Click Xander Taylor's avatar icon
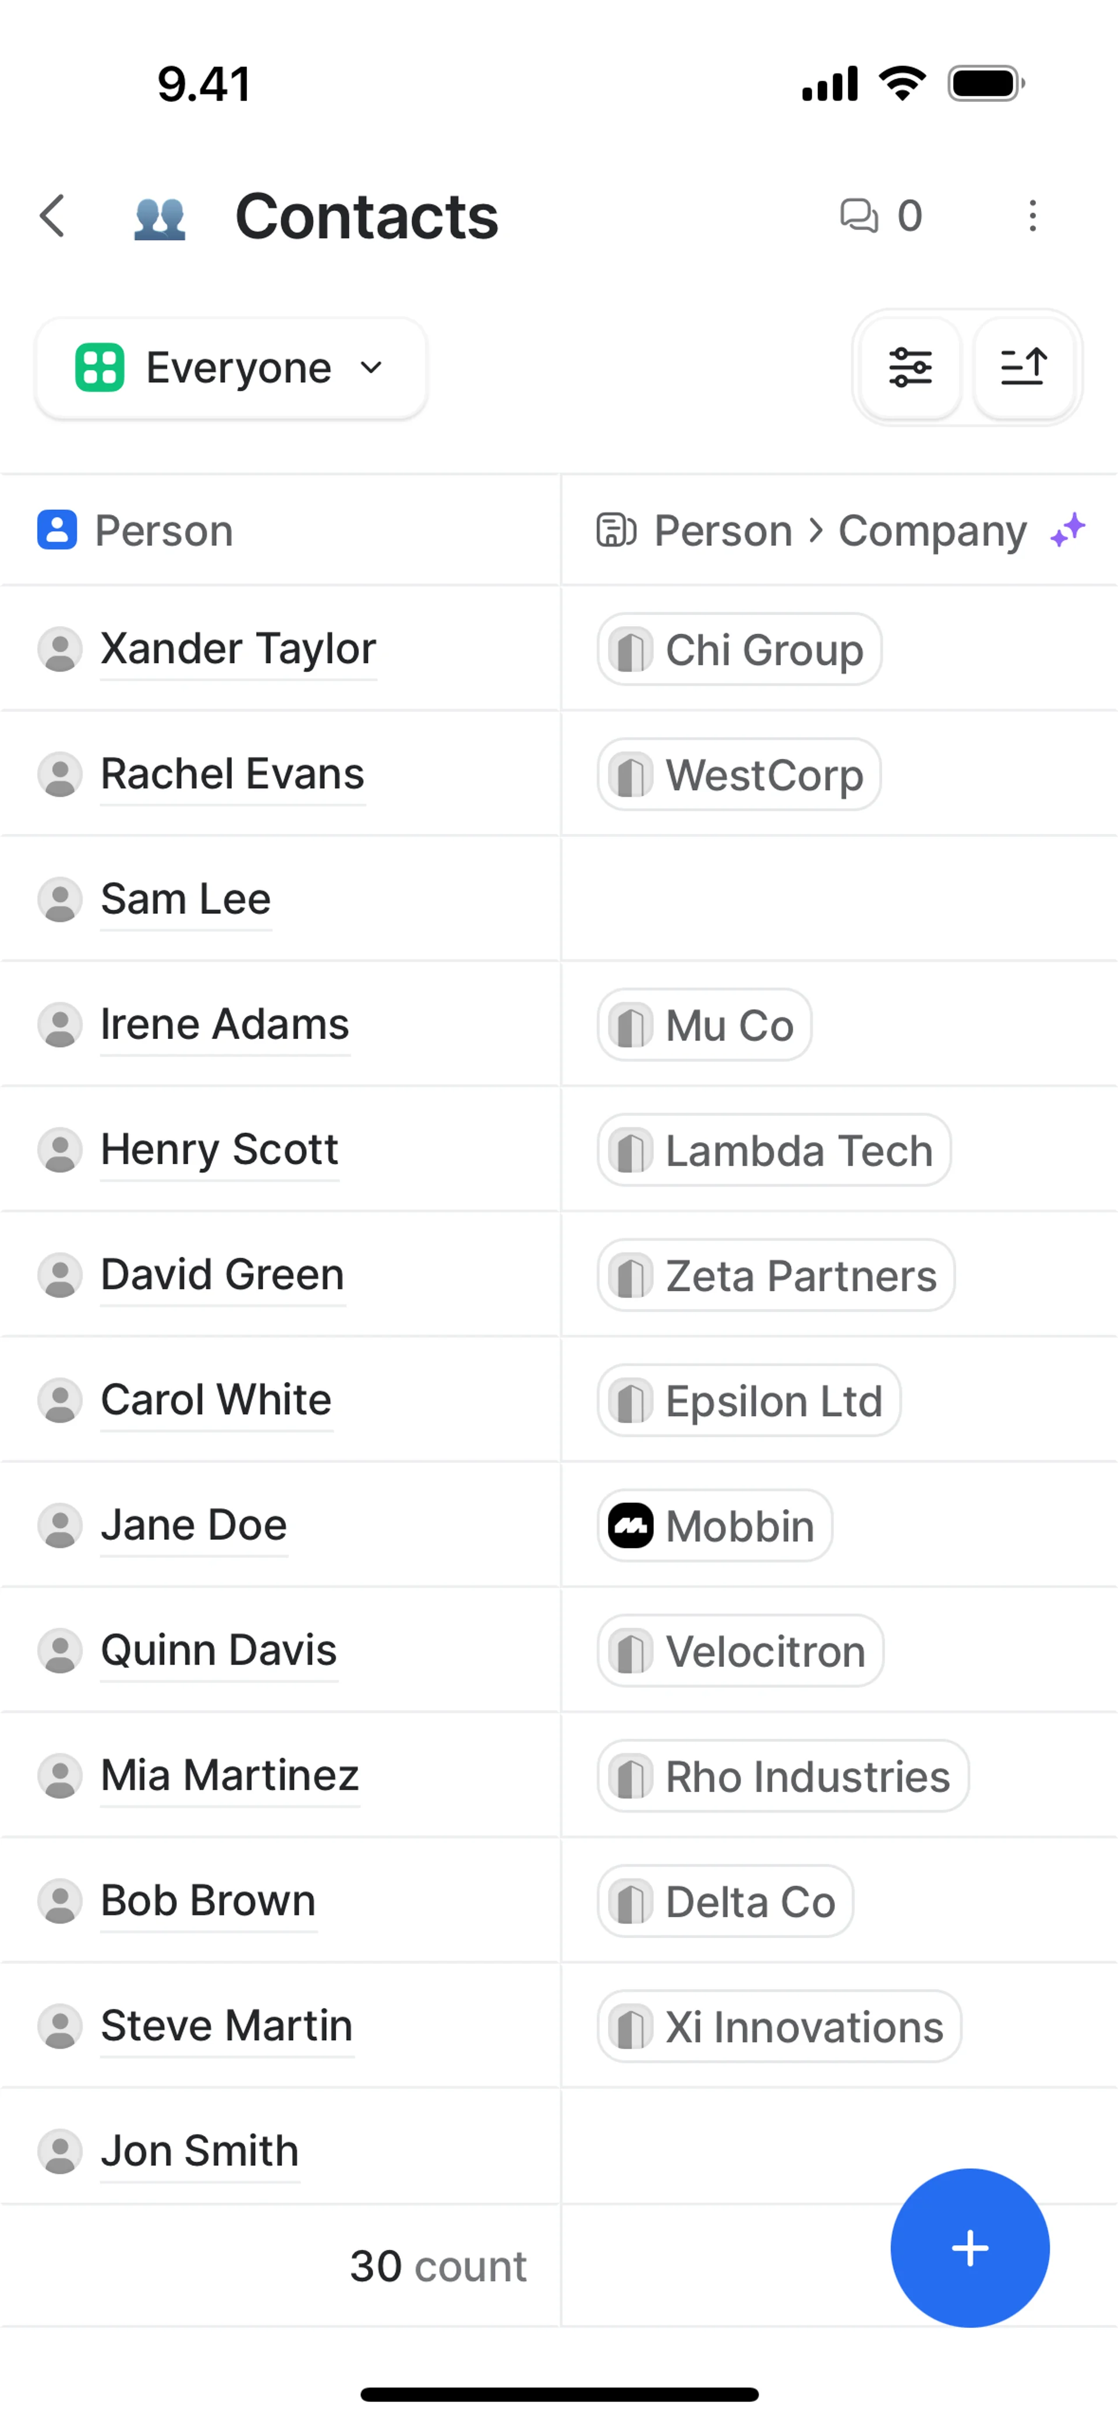Image resolution: width=1118 pixels, height=2424 pixels. pos(60,649)
